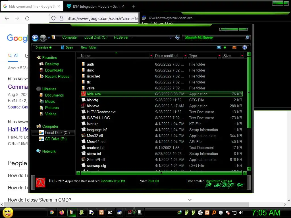291x218 pixels.
Task: Open the view options dropdown arrow
Action: tap(225, 47)
